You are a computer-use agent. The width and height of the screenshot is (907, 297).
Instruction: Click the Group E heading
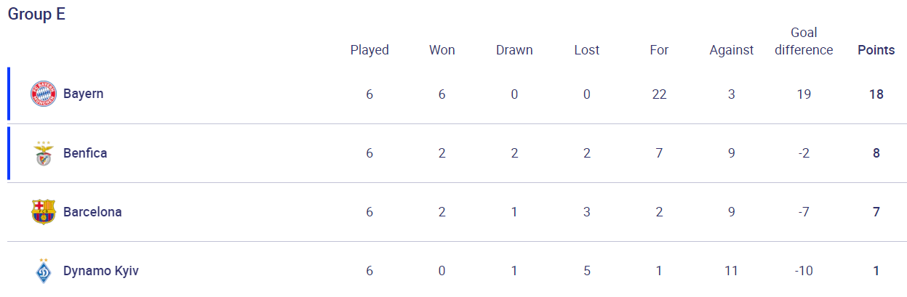36,15
